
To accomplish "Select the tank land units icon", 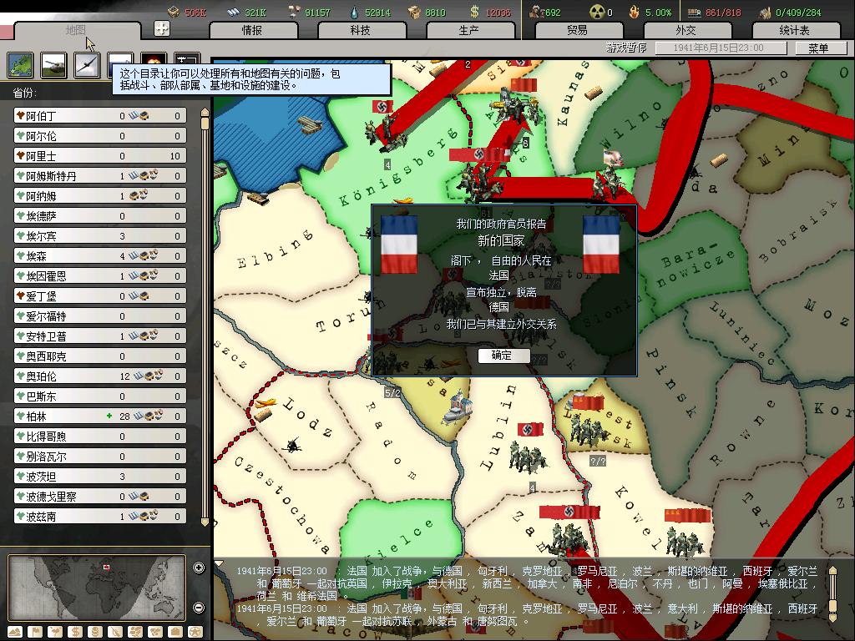I will [54, 65].
